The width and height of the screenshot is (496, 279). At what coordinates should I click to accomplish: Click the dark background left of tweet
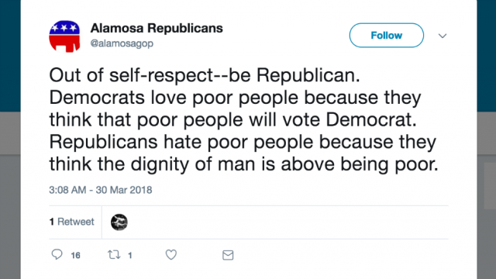coord(10,56)
